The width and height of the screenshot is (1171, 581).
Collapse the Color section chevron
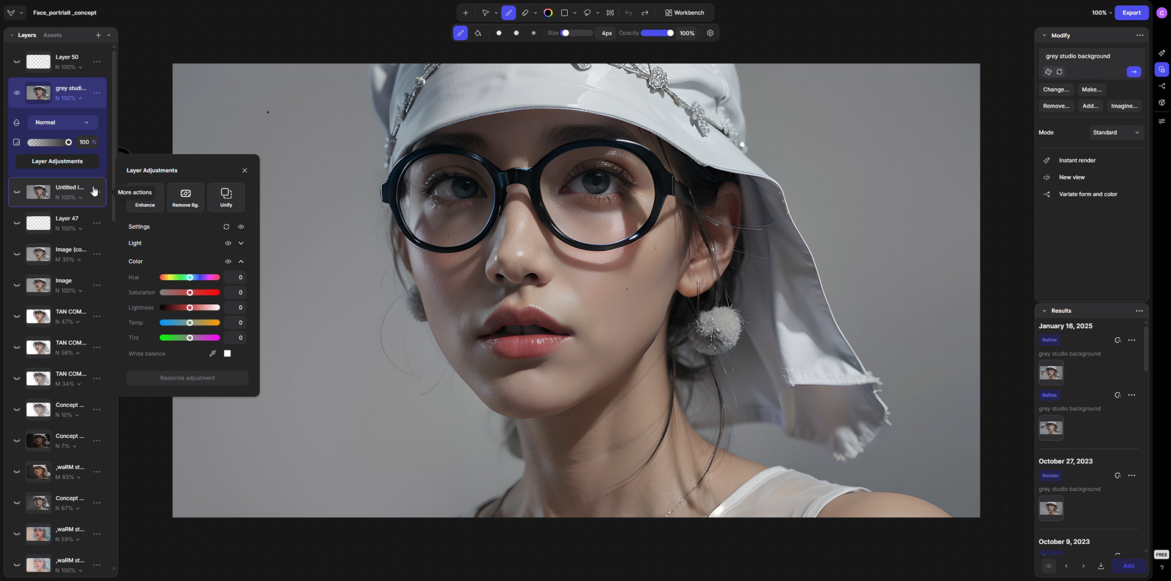(x=241, y=262)
